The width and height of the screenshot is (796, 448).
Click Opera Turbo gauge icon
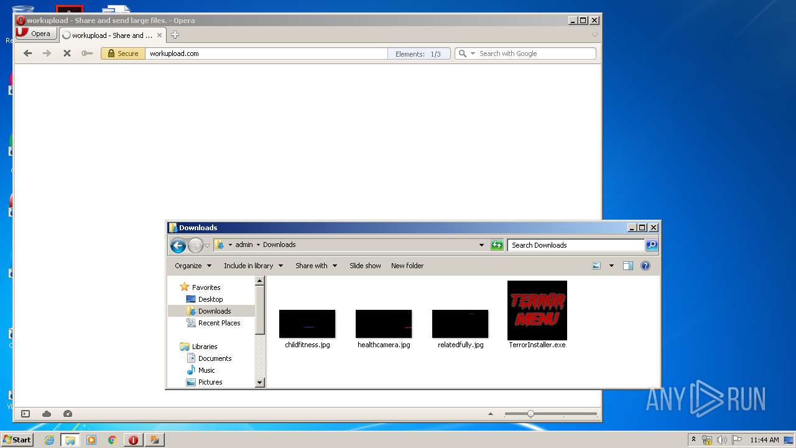[x=68, y=414]
